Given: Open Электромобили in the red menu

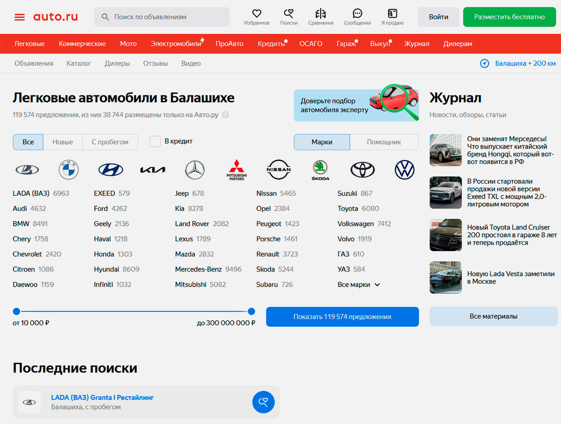Looking at the screenshot, I should click(x=176, y=44).
